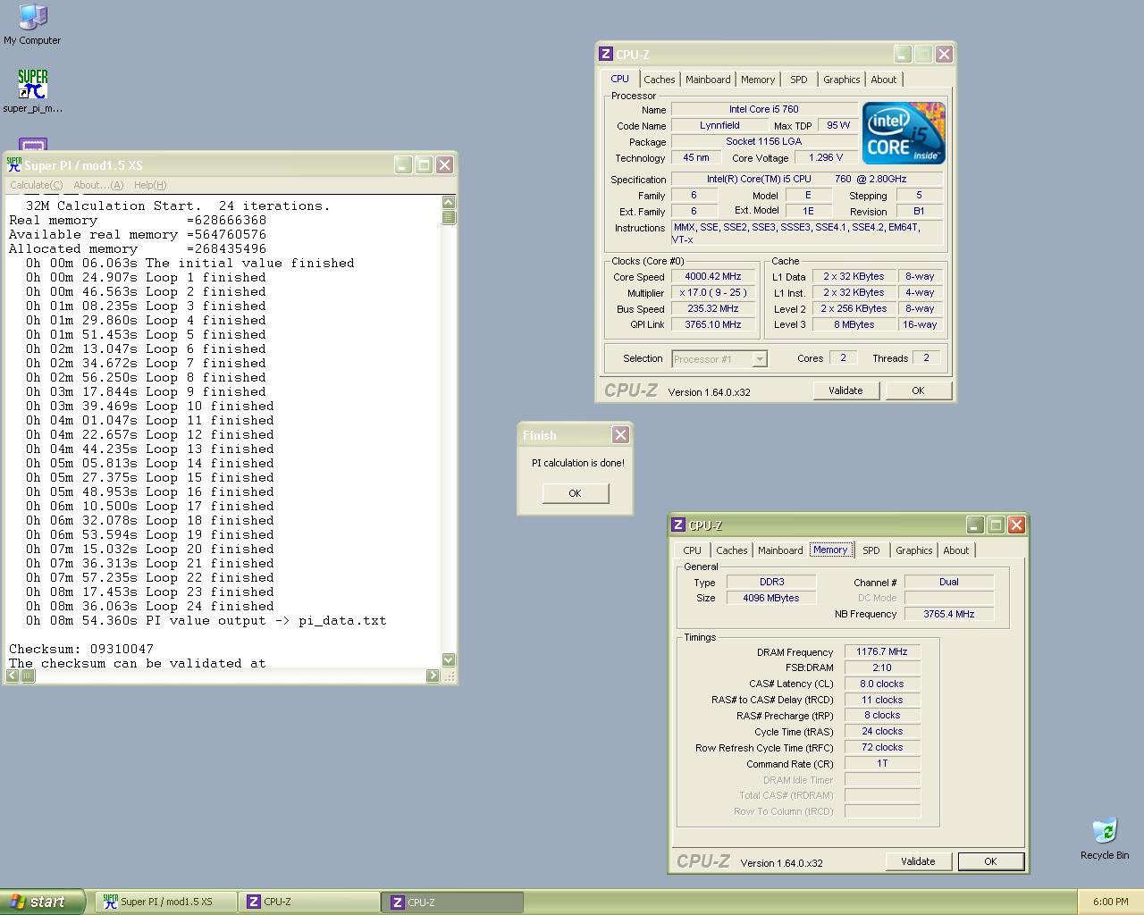Select the CPU tab in top CPU-Z

[620, 79]
